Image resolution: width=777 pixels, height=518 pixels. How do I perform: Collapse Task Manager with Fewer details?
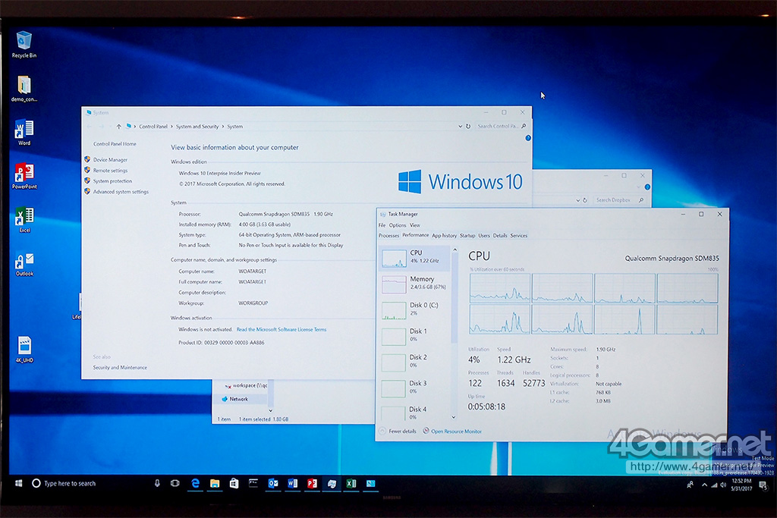(398, 432)
